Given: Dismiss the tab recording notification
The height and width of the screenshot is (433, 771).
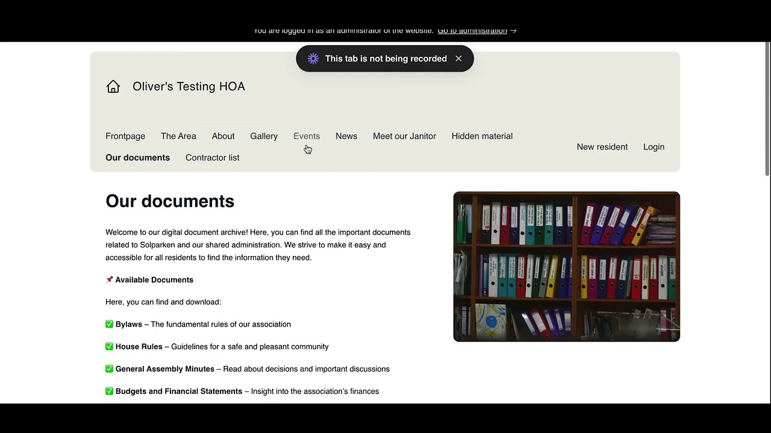Looking at the screenshot, I should [458, 58].
